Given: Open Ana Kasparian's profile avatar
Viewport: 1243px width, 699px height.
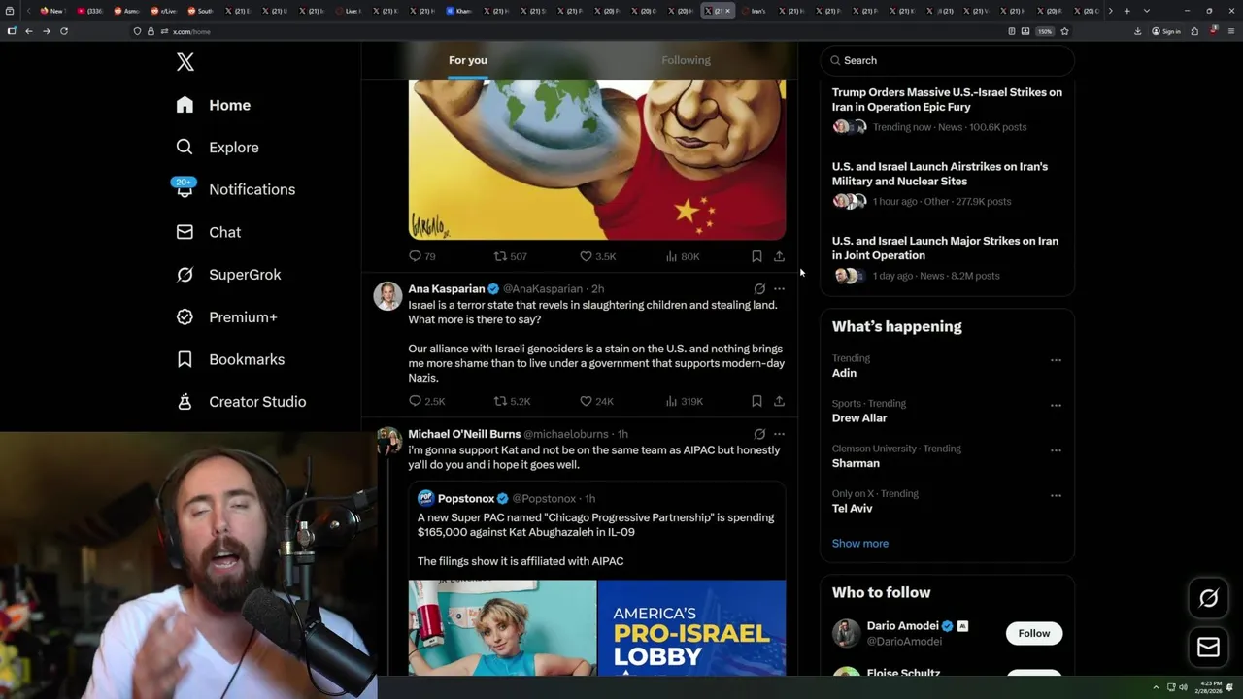Looking at the screenshot, I should [387, 295].
